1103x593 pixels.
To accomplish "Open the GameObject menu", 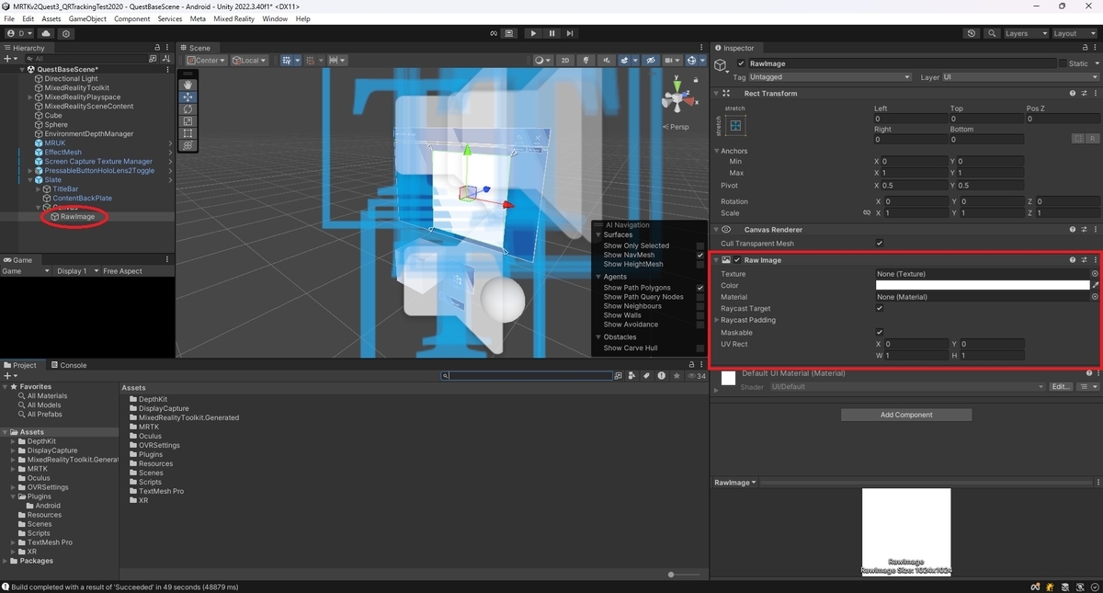I will tap(88, 18).
